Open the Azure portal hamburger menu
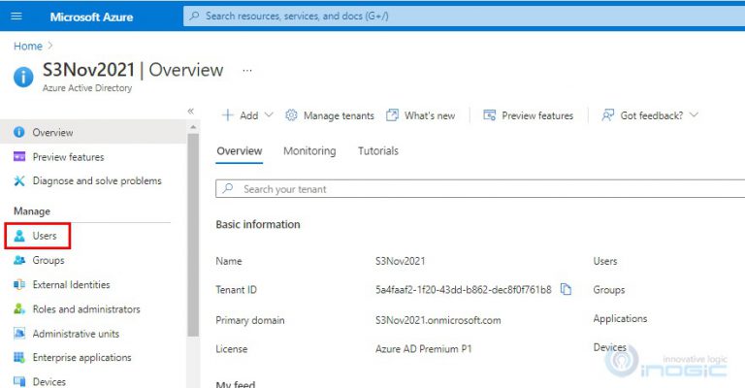Screen dimensions: 745x388 click(16, 16)
